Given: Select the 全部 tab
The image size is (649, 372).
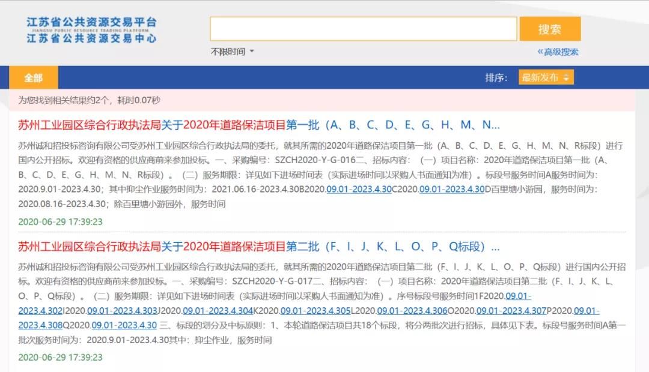Looking at the screenshot, I should tap(34, 78).
